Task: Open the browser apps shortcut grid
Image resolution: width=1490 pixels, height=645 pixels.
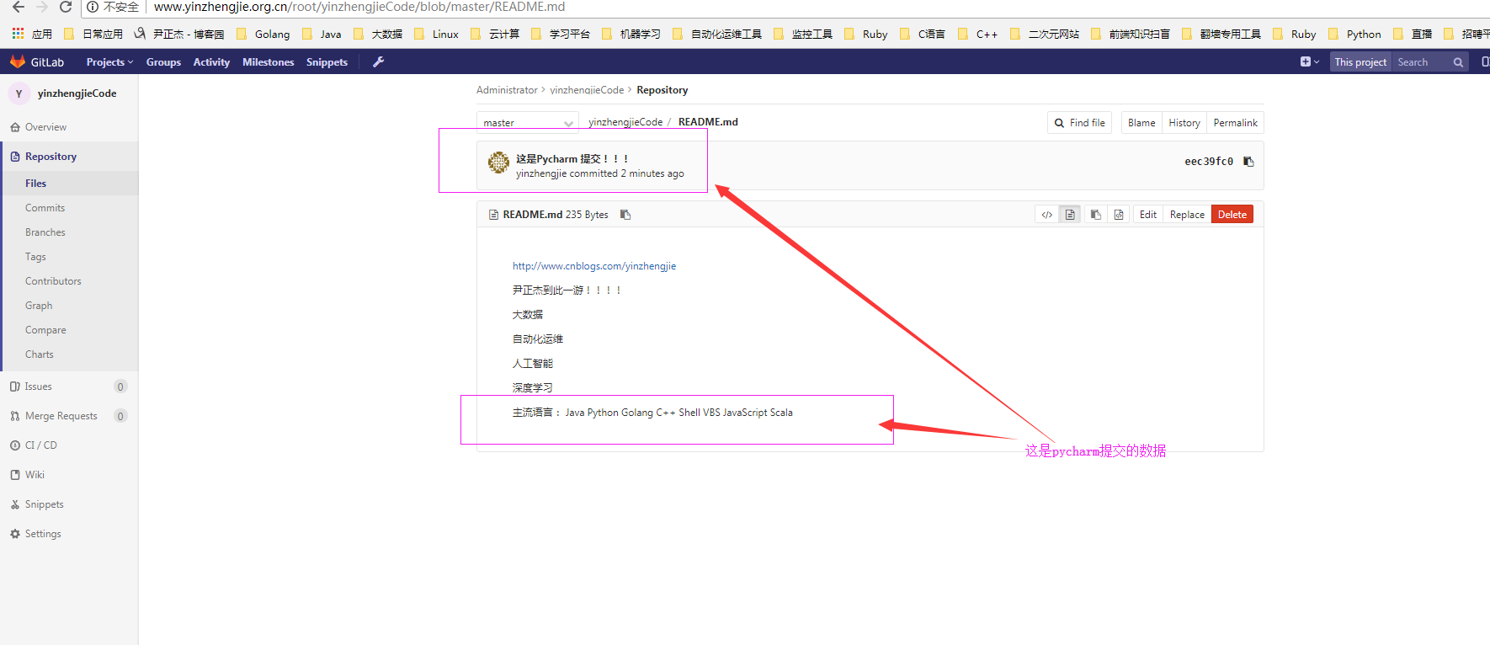Action: point(18,34)
